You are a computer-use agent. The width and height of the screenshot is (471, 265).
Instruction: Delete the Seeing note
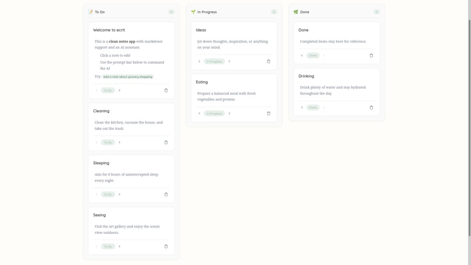pos(166,247)
